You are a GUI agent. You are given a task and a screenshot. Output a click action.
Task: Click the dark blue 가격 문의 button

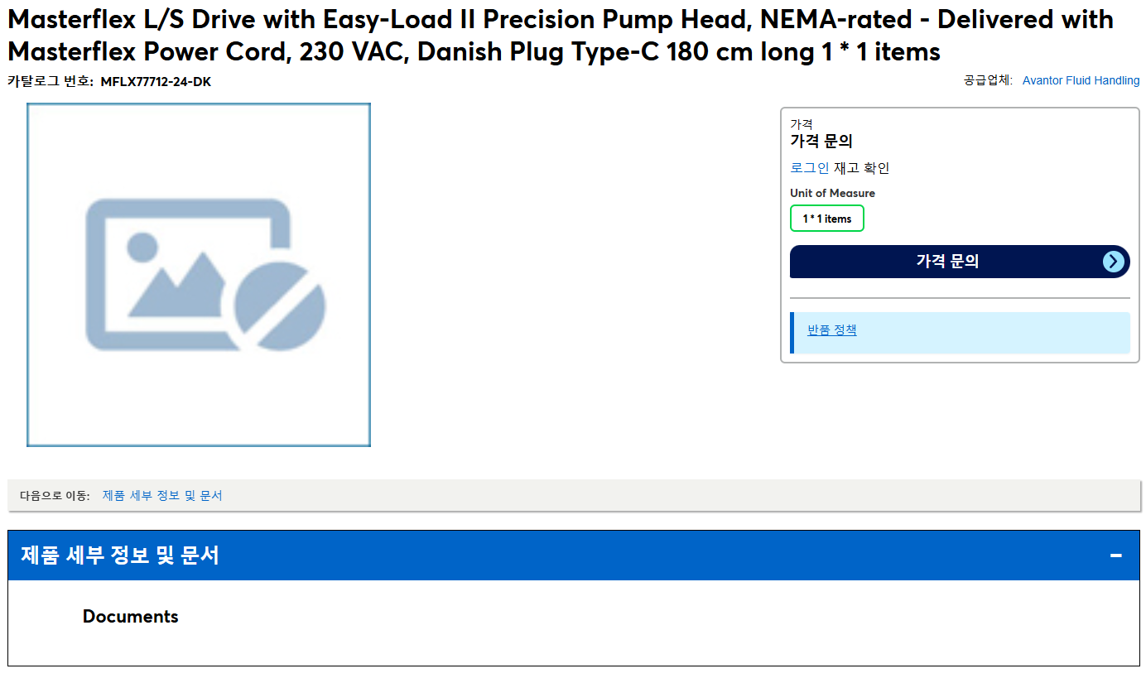click(960, 262)
